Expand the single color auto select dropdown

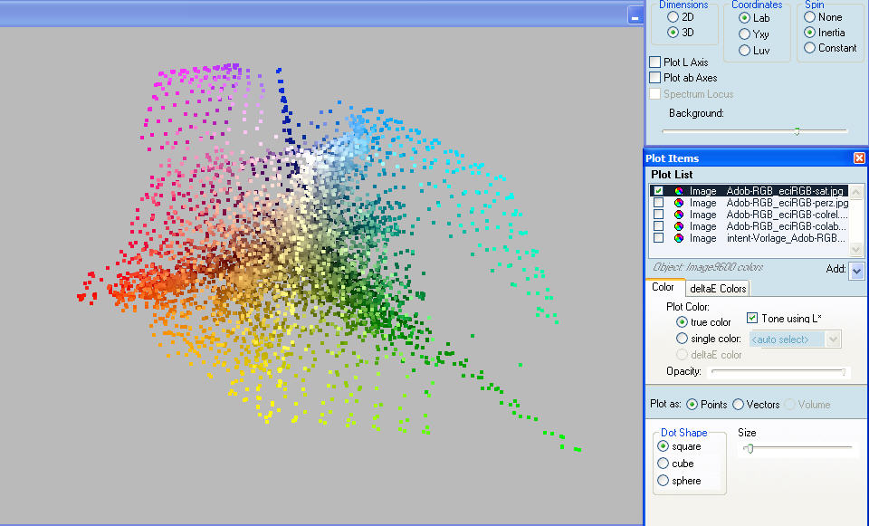coord(834,339)
